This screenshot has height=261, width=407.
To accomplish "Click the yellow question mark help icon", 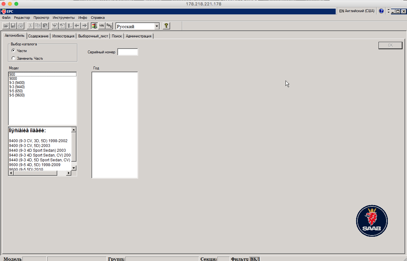I will 166,26.
